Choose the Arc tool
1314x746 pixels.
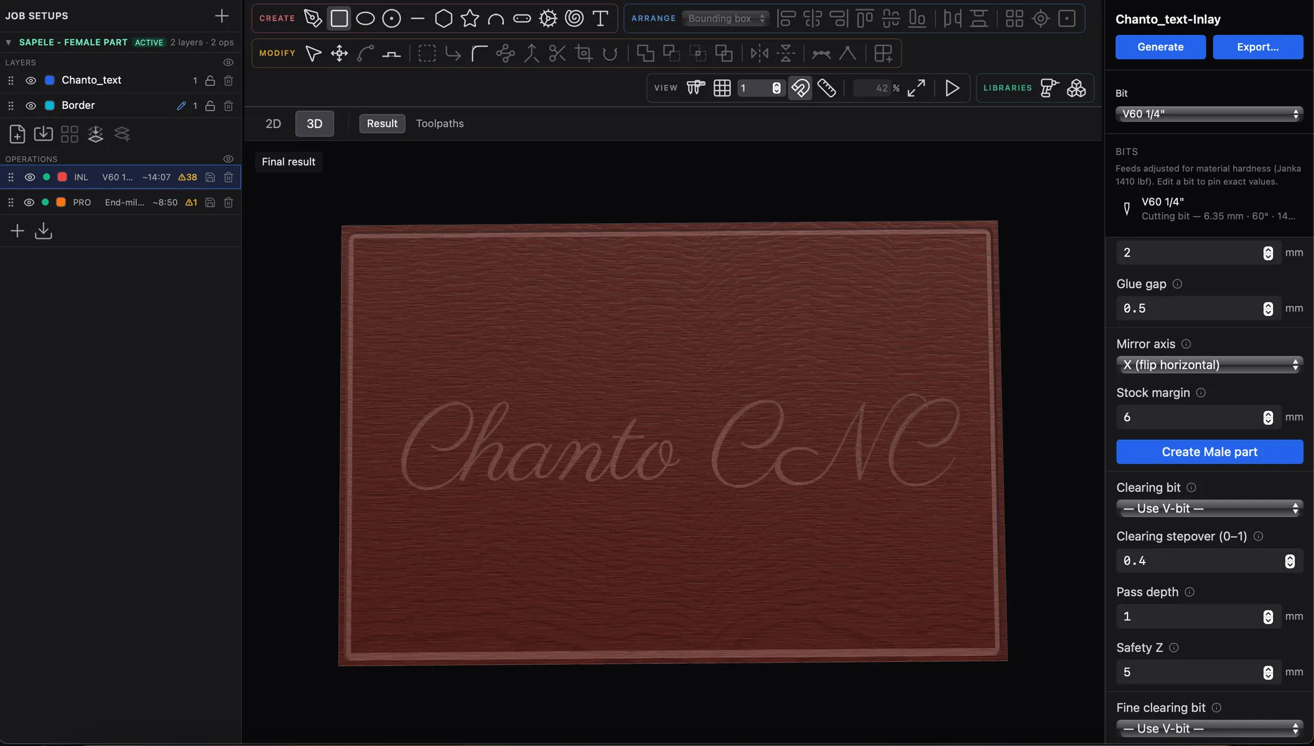[496, 18]
